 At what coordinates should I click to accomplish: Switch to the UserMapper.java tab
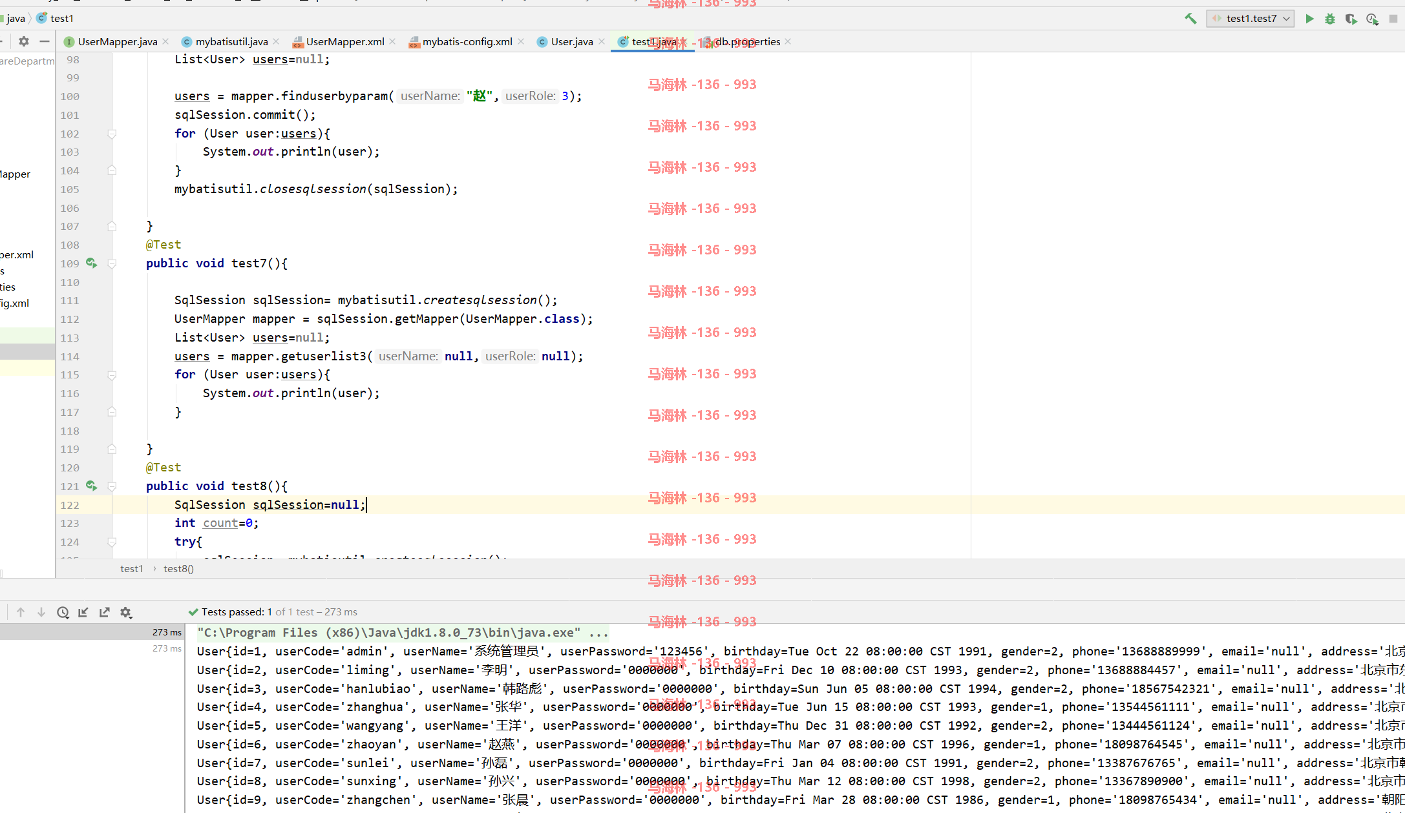point(117,41)
